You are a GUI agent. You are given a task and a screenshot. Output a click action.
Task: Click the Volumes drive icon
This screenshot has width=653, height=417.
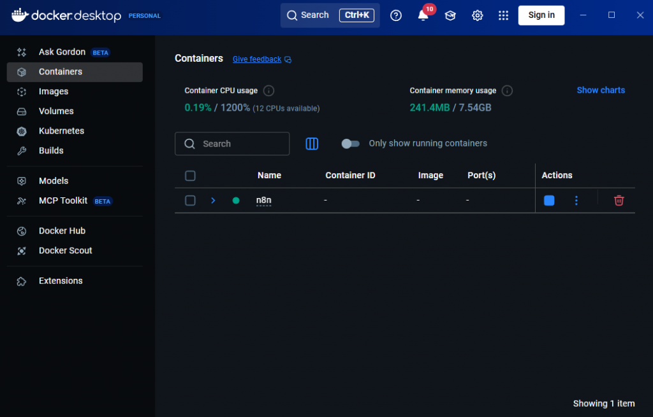pyautogui.click(x=22, y=111)
